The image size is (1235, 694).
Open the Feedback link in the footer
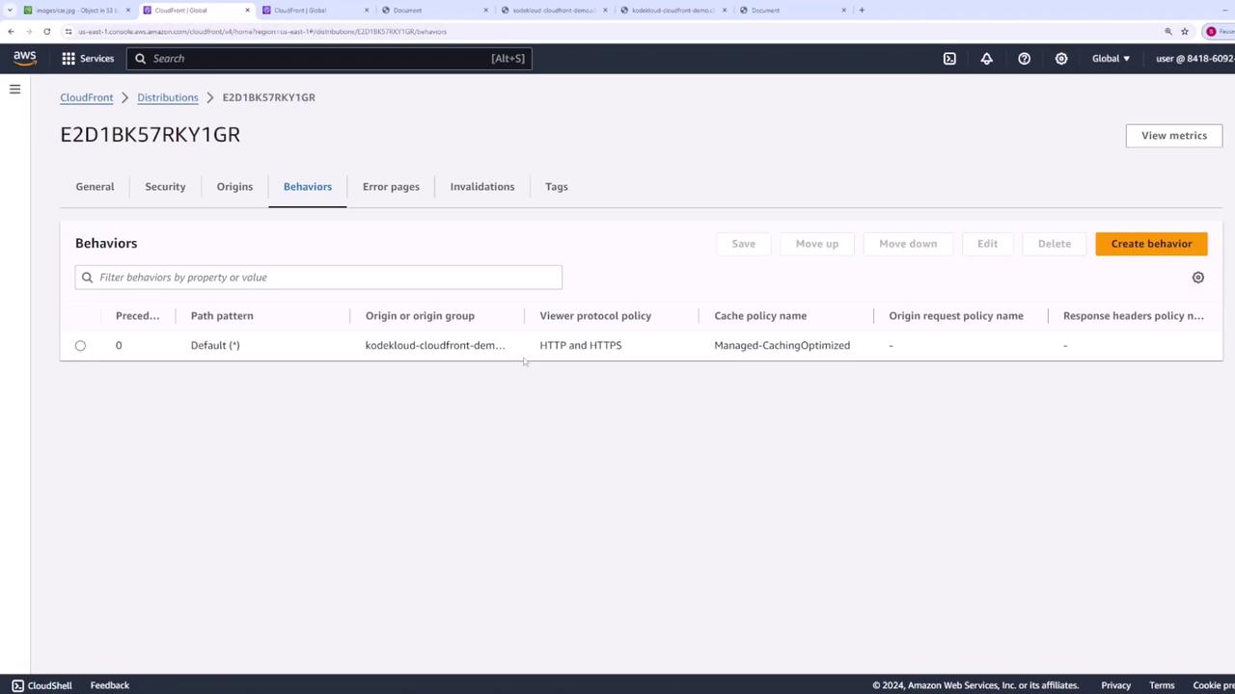point(110,685)
